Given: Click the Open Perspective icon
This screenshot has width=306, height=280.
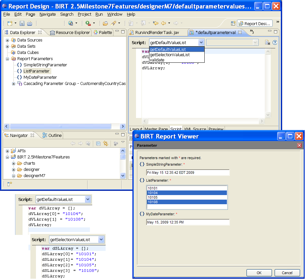Looking at the screenshot, I should [233, 23].
